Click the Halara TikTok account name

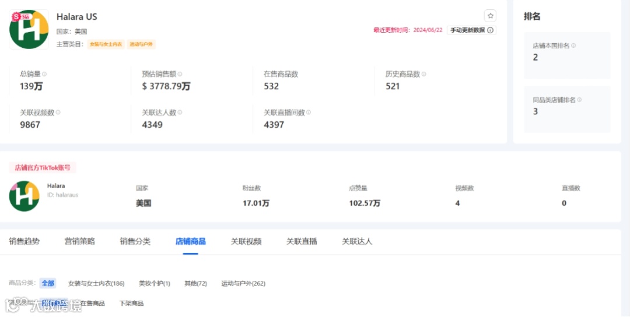(56, 186)
